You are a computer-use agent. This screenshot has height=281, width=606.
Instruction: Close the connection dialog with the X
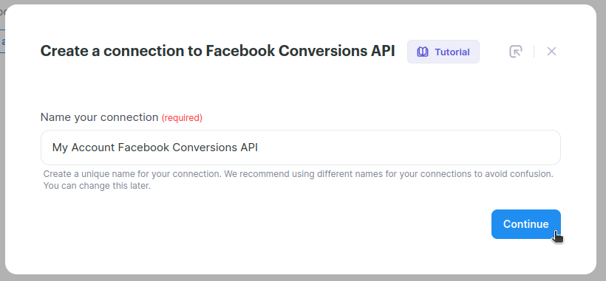click(551, 52)
